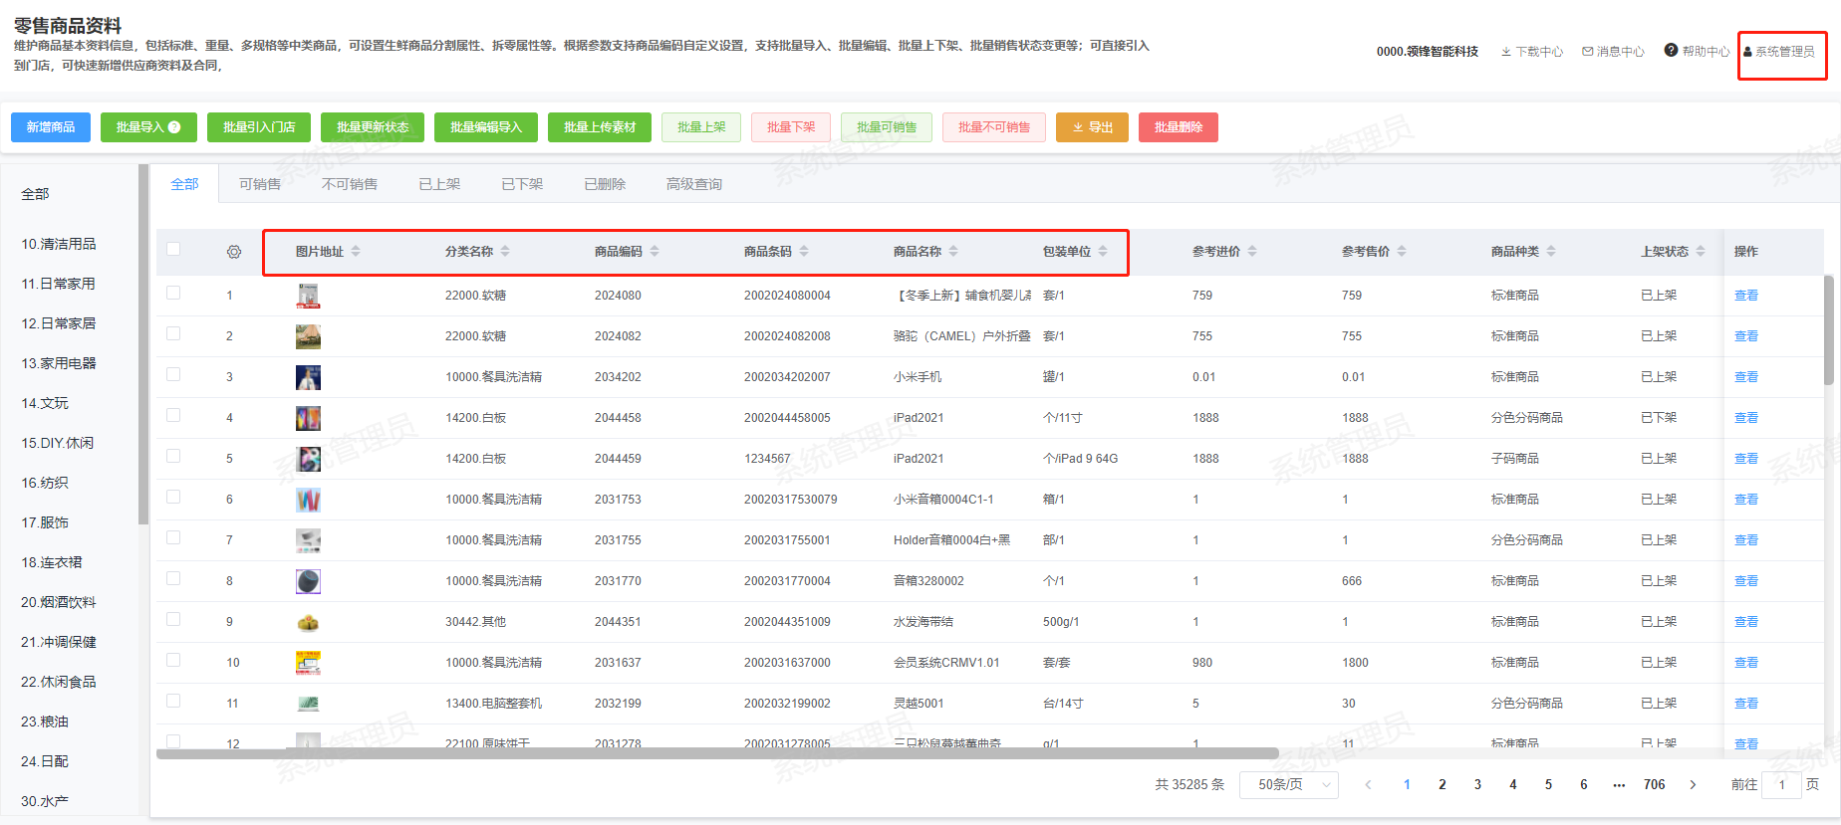Expand more pages with ellipsis button
The image size is (1841, 825).
click(1619, 785)
